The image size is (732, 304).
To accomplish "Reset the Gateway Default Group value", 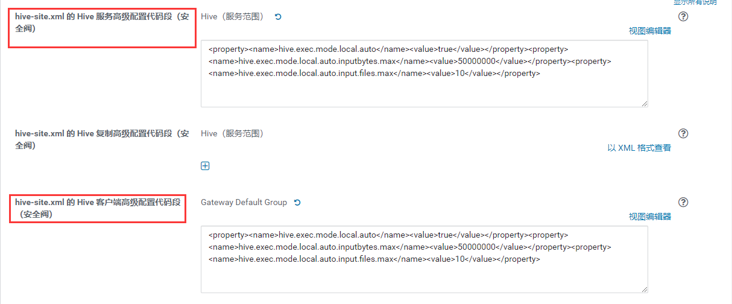I will click(x=297, y=202).
